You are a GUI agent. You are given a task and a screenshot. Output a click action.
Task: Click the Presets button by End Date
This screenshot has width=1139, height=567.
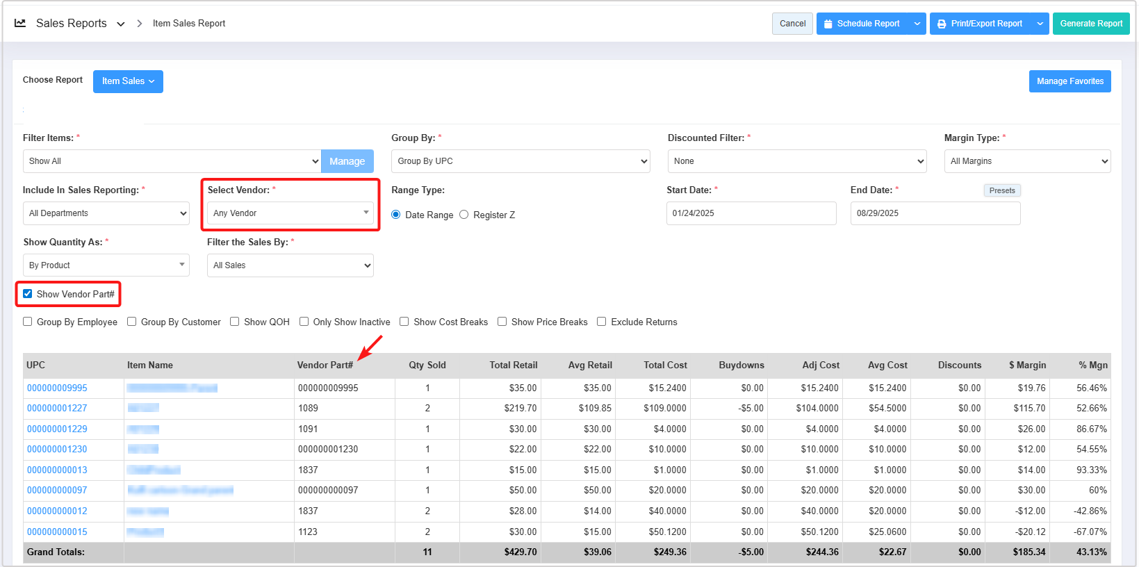point(1001,190)
